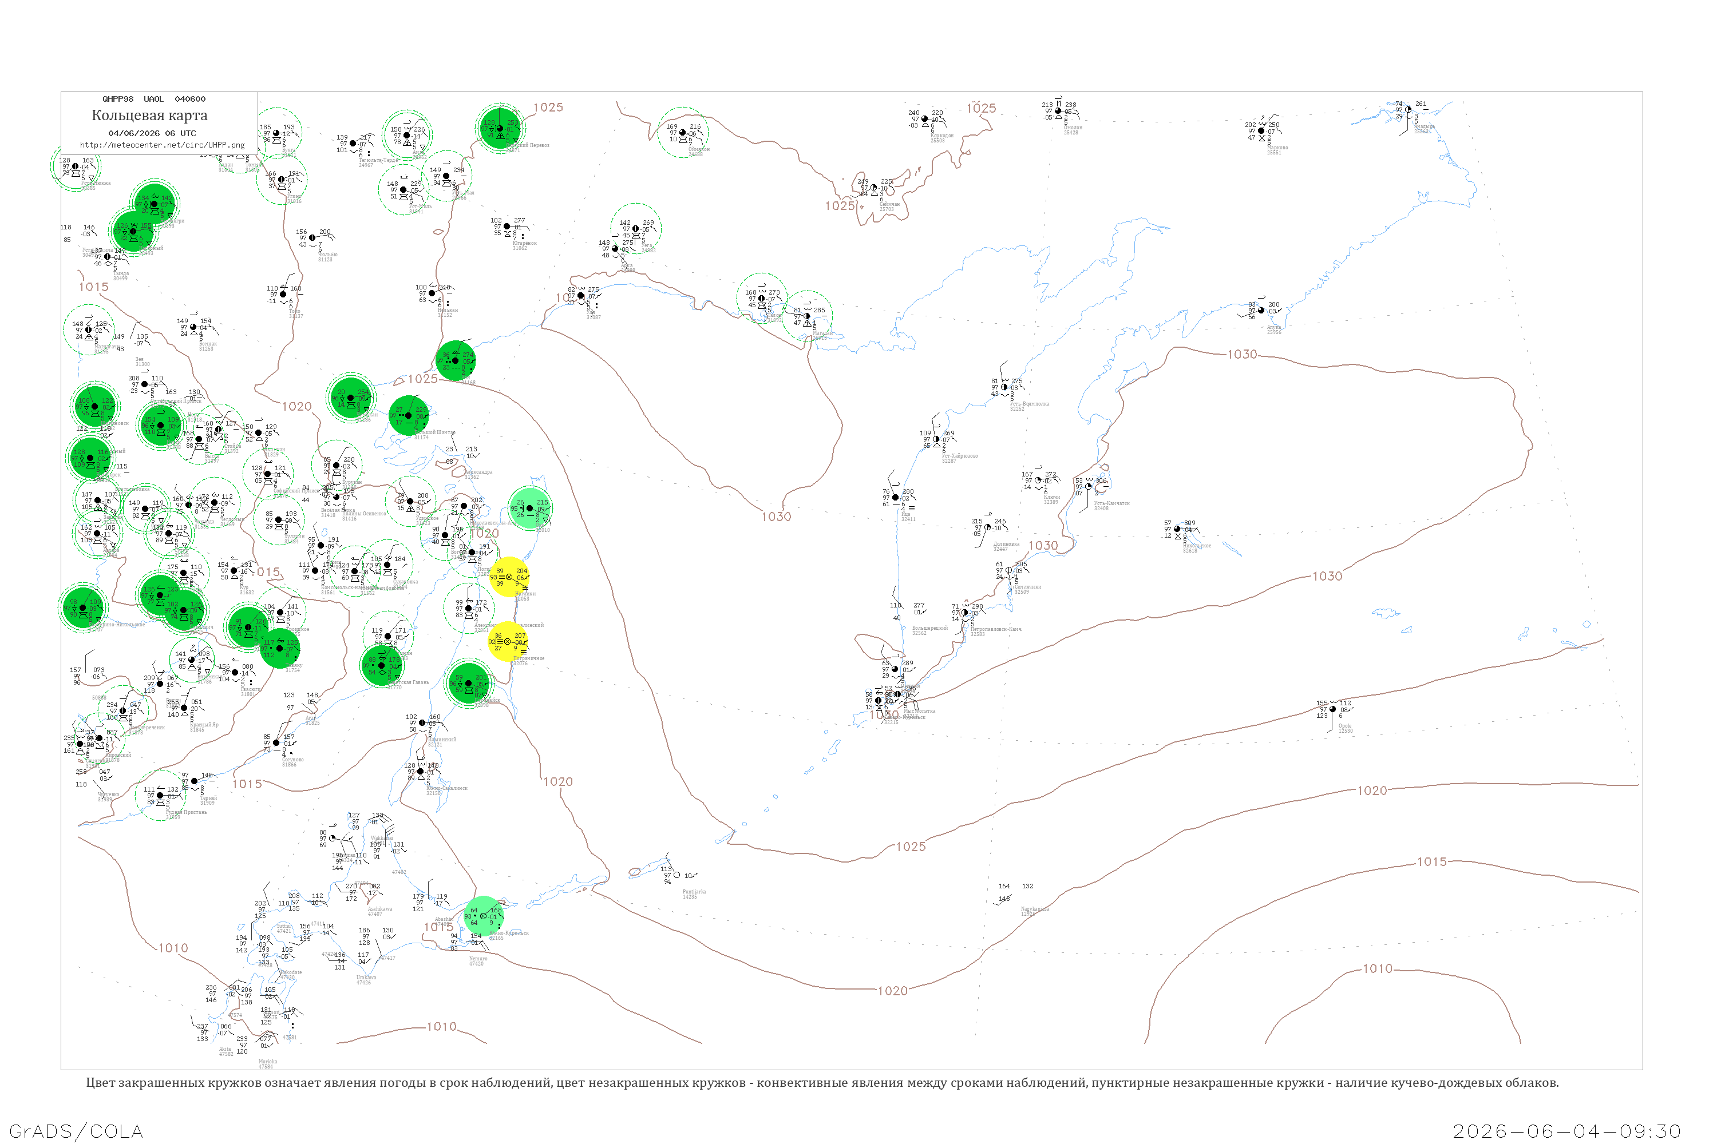Click the Югарёнок station circle
This screenshot has width=1717, height=1144.
tap(507, 226)
